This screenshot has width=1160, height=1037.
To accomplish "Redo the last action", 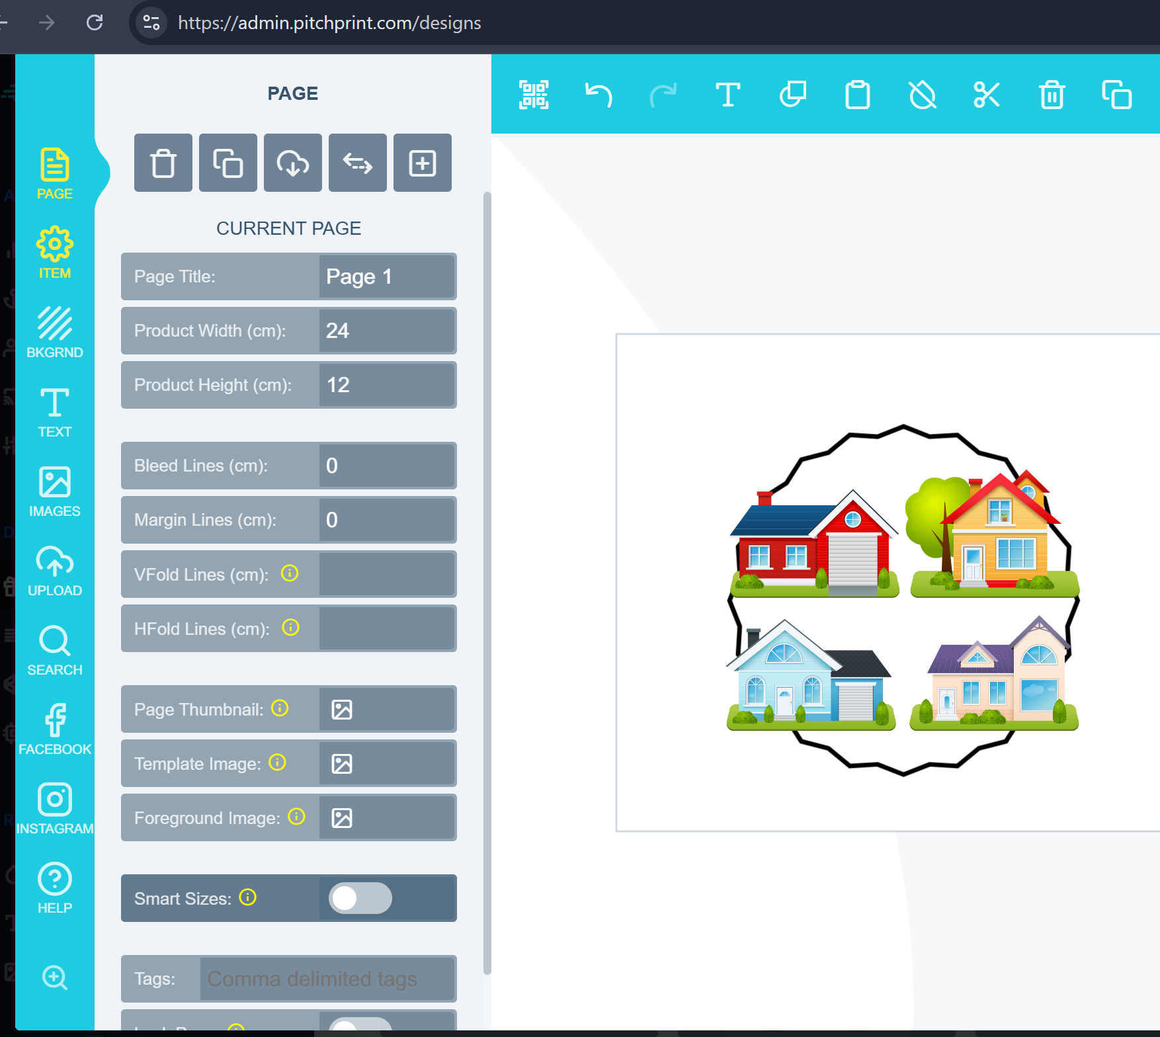I will coord(663,95).
